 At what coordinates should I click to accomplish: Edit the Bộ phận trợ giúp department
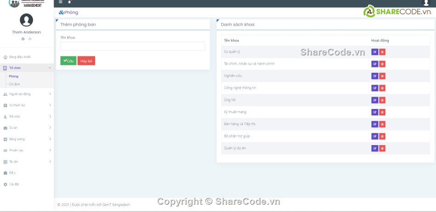tap(375, 136)
